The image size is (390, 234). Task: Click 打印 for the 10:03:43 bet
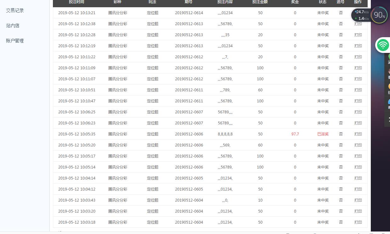[x=358, y=200]
